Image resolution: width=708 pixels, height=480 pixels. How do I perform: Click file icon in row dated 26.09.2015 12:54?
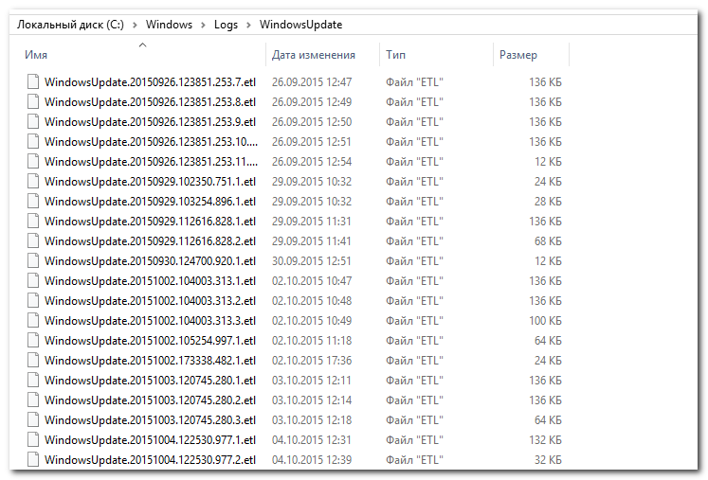[33, 161]
